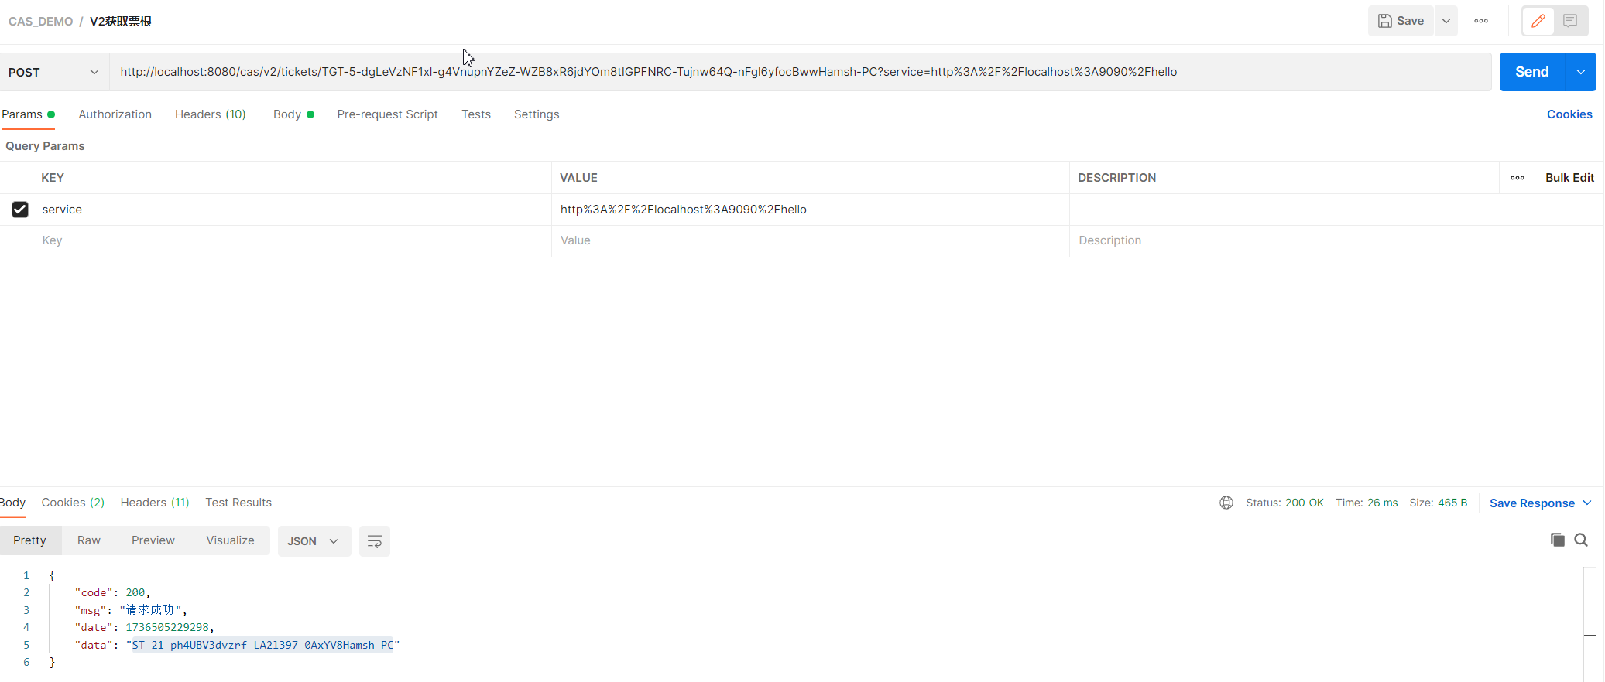Send the request
Viewport: 1605px width, 682px height.
(1531, 72)
